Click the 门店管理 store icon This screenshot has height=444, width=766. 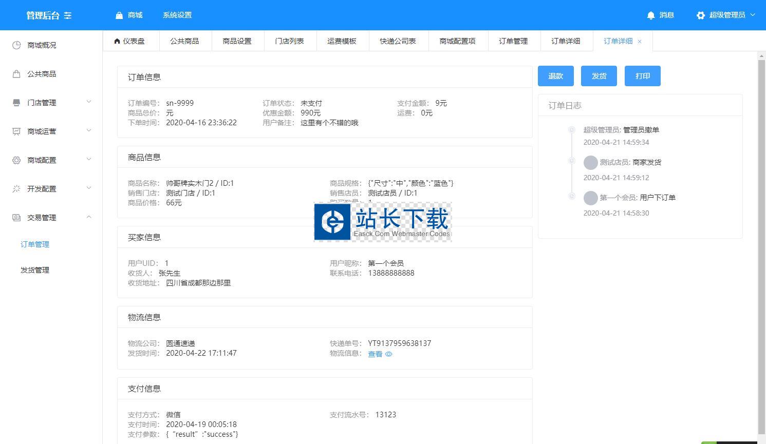[16, 103]
